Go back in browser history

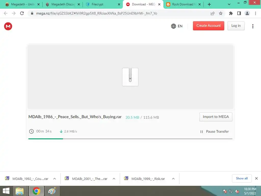(6, 13)
